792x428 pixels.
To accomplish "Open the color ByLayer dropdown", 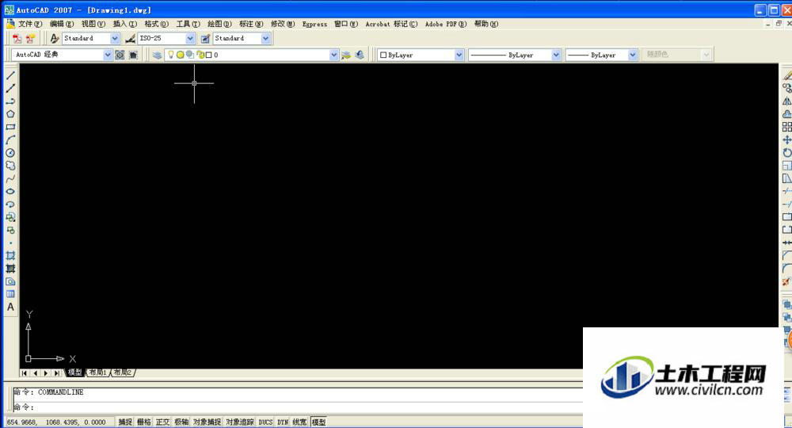I will pos(459,55).
